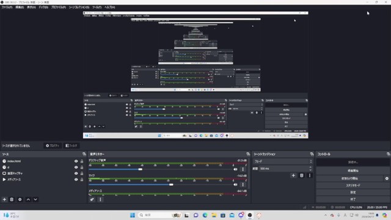Open virtual camera settings gear icon
Screen dimensions: 391x220
(387, 178)
